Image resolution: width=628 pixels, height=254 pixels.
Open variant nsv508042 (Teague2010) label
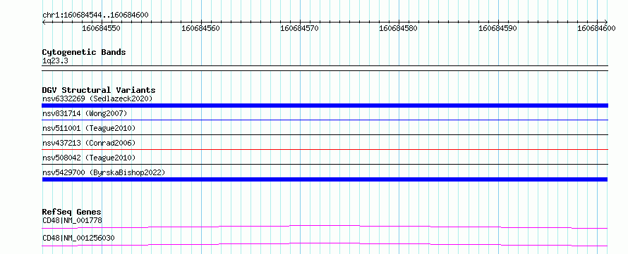89,158
